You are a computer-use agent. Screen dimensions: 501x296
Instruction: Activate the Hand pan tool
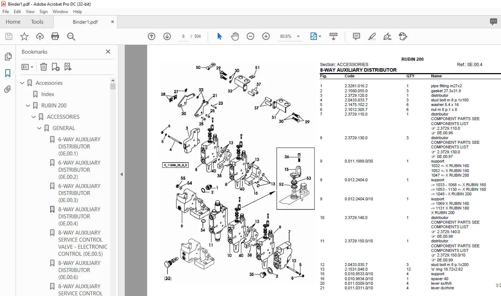point(235,36)
